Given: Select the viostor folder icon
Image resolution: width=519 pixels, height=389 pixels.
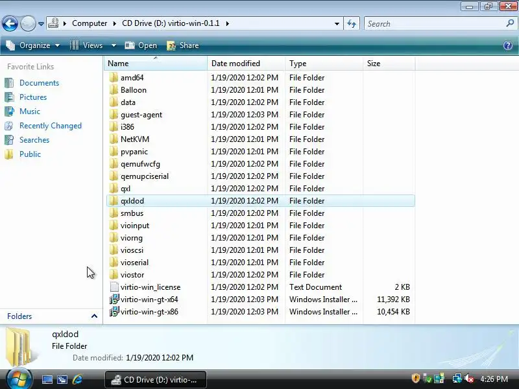Looking at the screenshot, I should tap(114, 274).
